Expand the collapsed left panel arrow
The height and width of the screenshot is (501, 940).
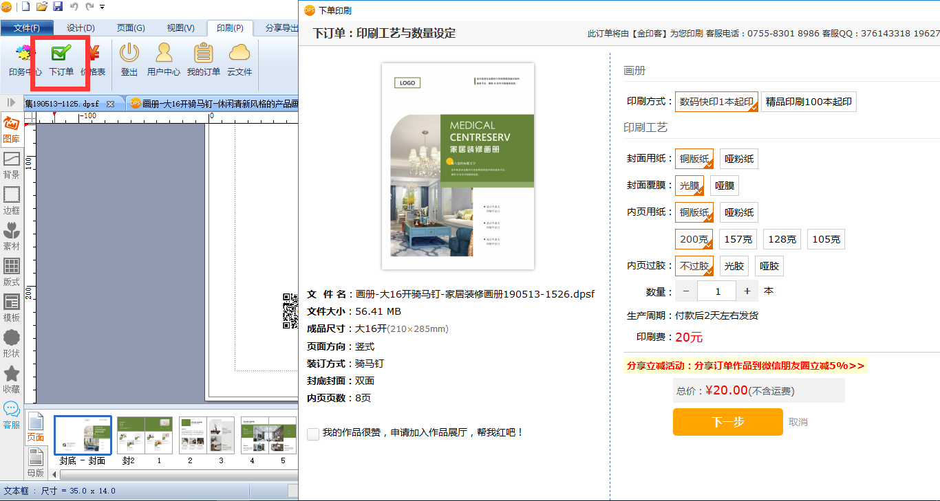(x=11, y=102)
